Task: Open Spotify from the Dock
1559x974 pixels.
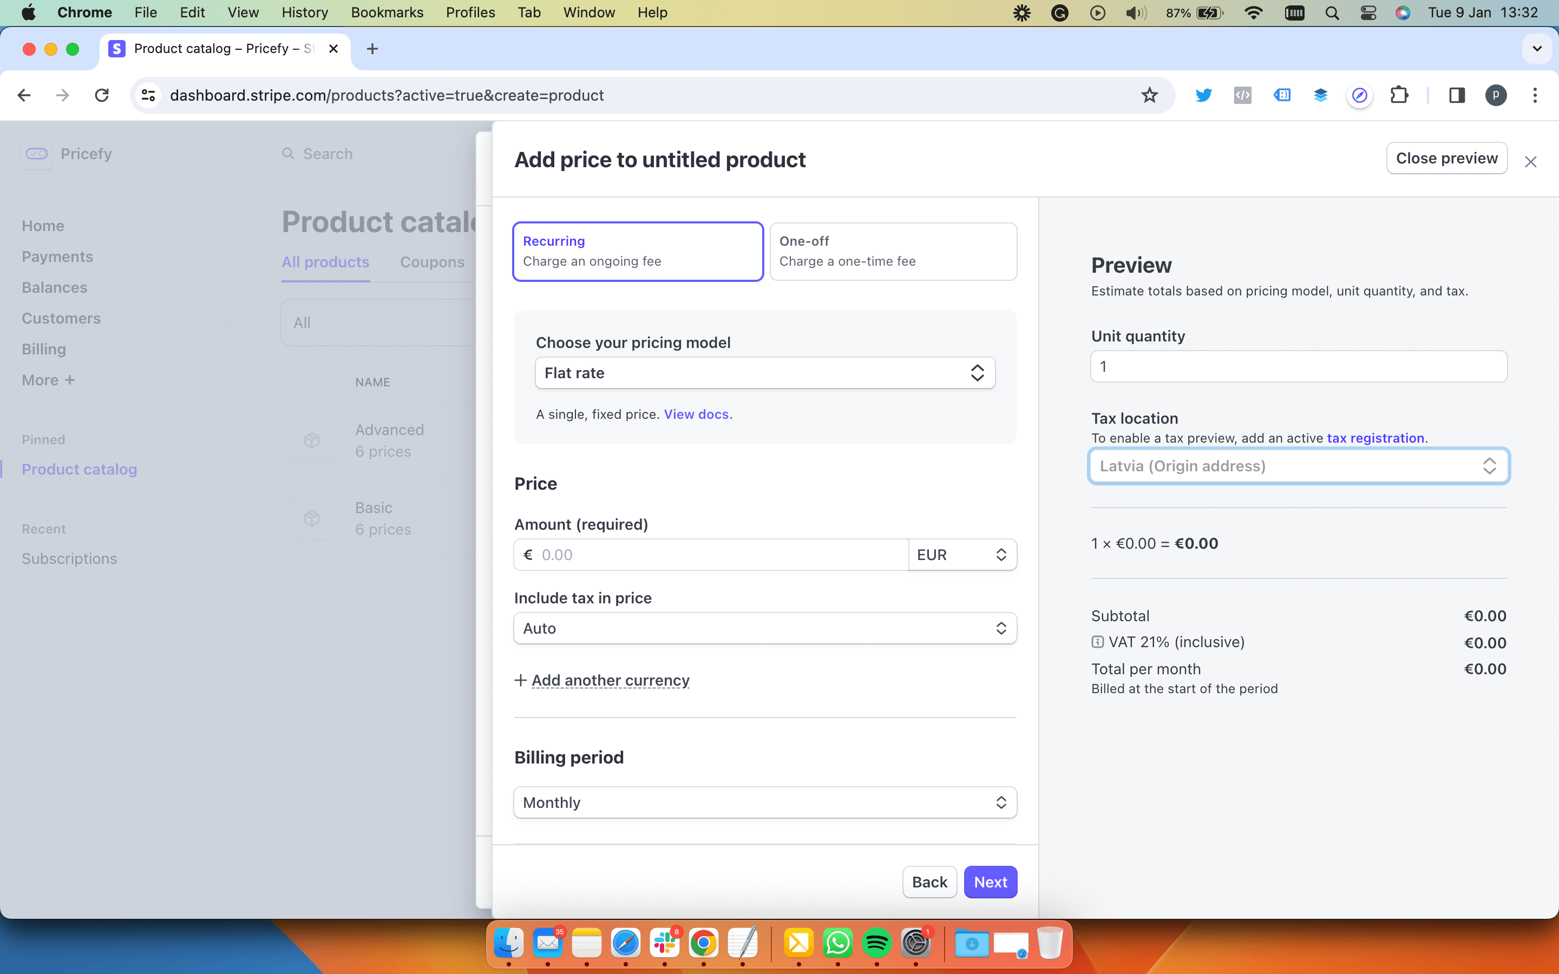Action: click(x=877, y=944)
